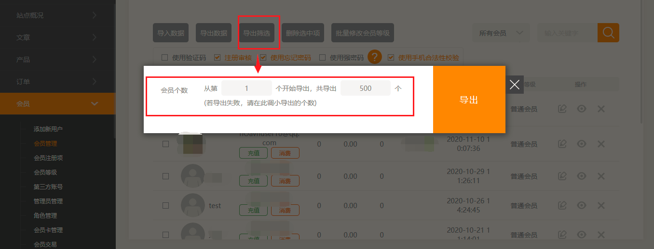Close the export dialog with X icon
This screenshot has height=249, width=654.
tap(515, 85)
